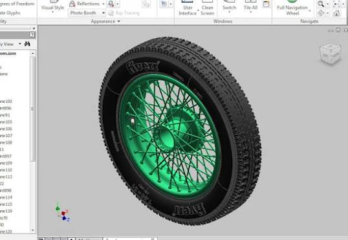Open the browser panel help icon
This screenshot has height=240, width=348.
pos(32,35)
